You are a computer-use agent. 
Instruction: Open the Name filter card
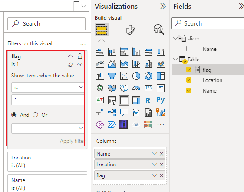(47, 183)
